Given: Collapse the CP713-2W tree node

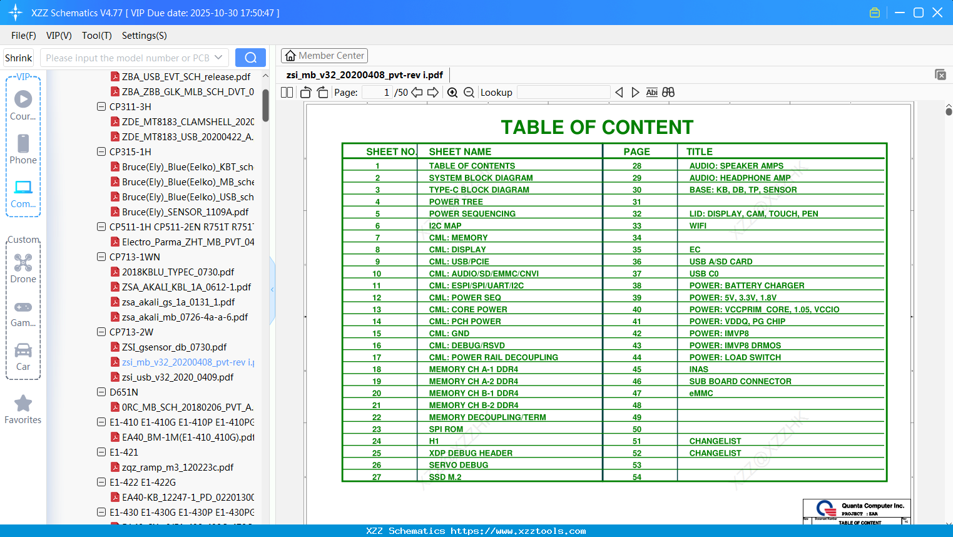Looking at the screenshot, I should [x=101, y=332].
